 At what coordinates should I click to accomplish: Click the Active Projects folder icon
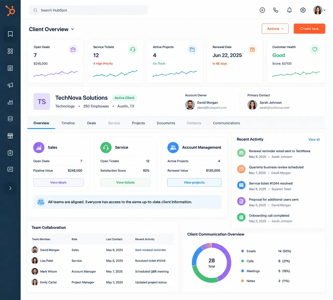[192, 49]
